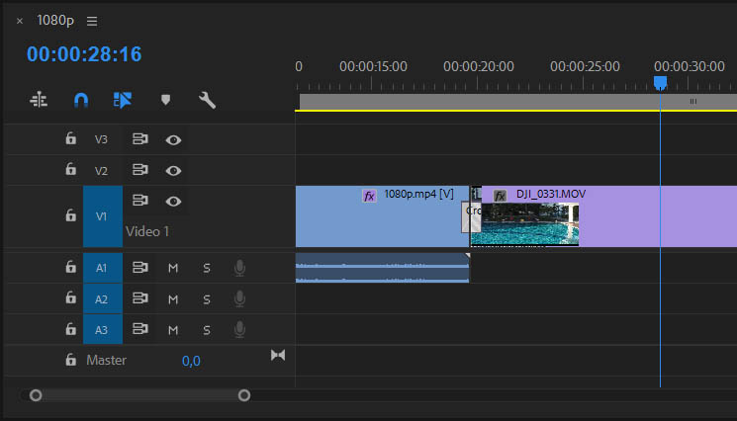Hide track V2 output eye
Image resolution: width=737 pixels, height=421 pixels.
pos(173,171)
